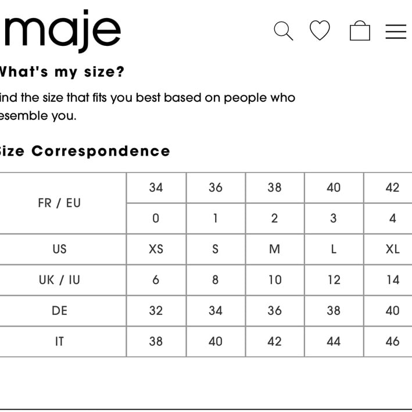Image resolution: width=412 pixels, height=412 pixels.
Task: Click the US size L cell
Action: [x=334, y=249]
